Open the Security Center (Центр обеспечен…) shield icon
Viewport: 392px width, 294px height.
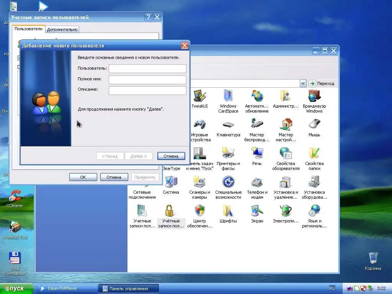click(199, 211)
